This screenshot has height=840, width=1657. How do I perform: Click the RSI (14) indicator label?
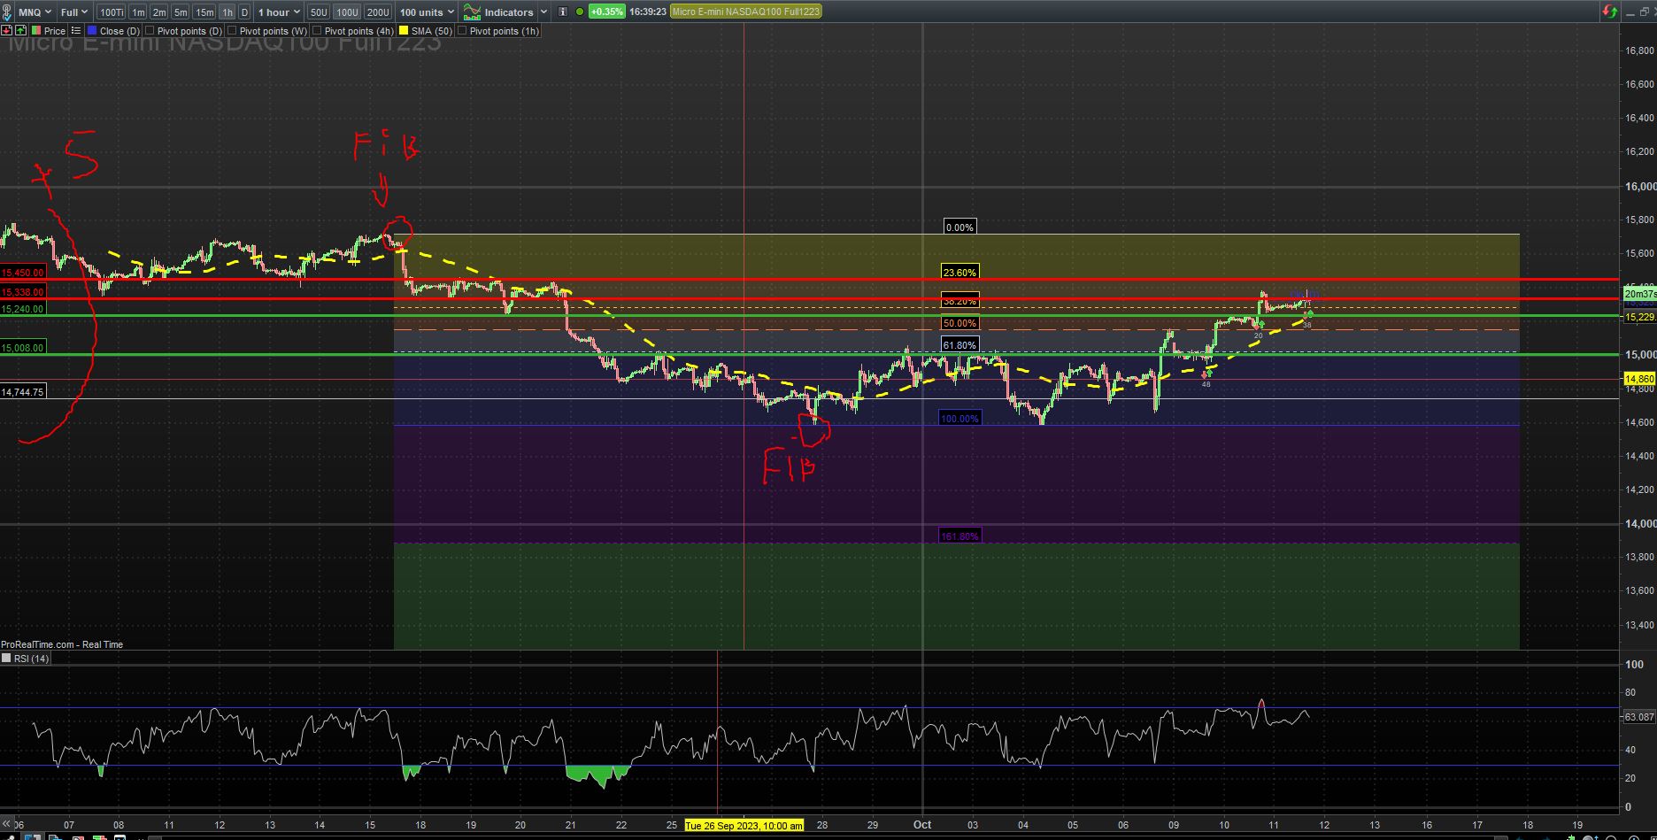(x=31, y=659)
